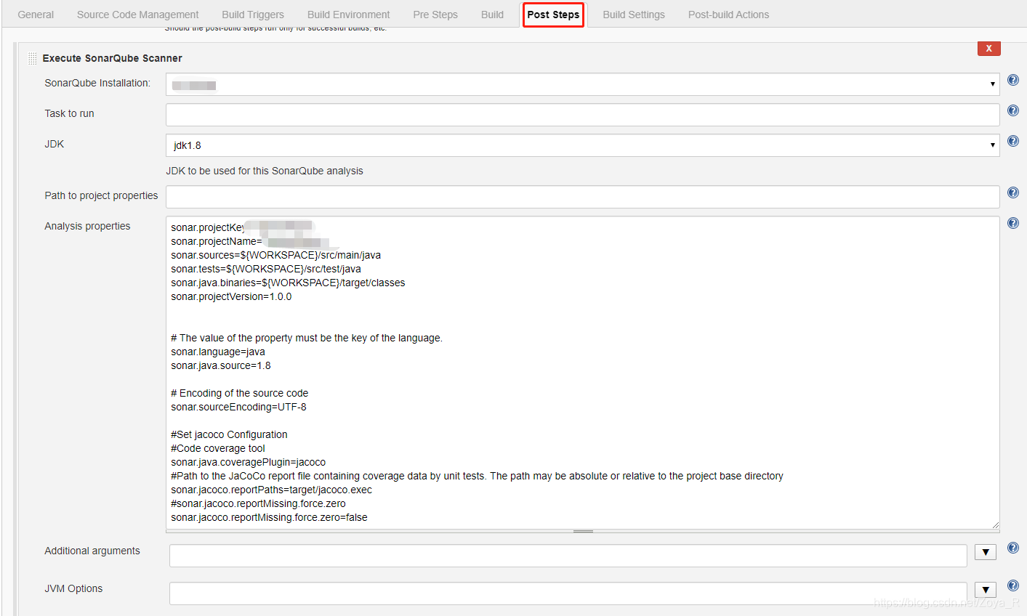
Task: Open the JDK dropdown showing jdk1.8
Action: 583,145
